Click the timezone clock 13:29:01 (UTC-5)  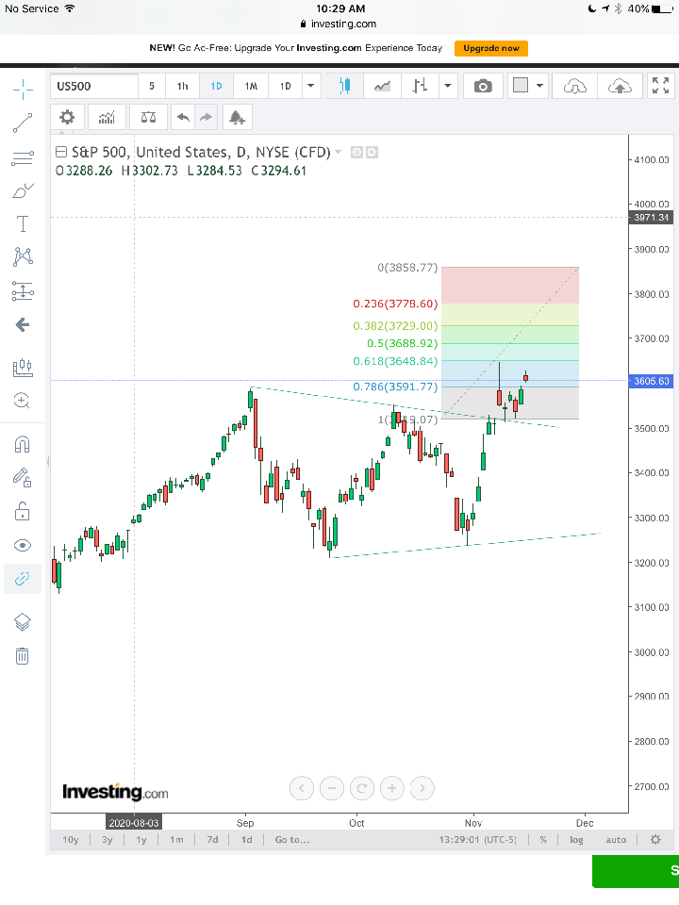(477, 840)
